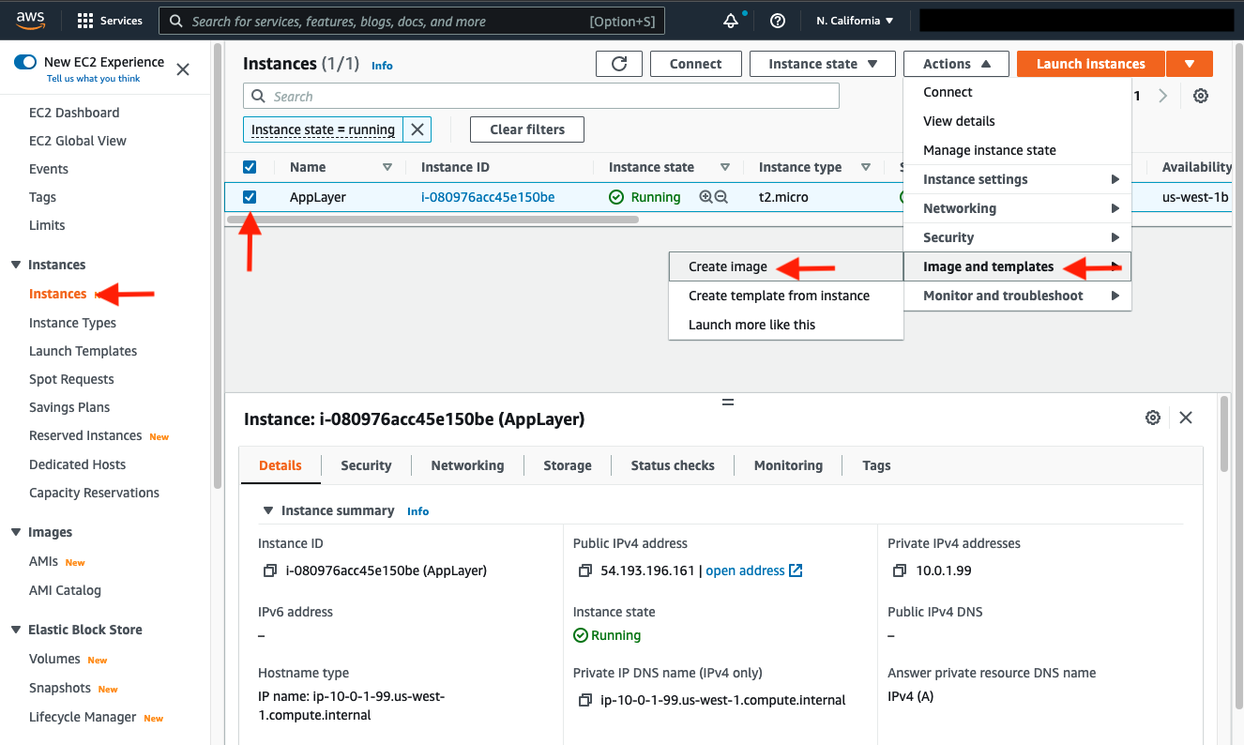The height and width of the screenshot is (745, 1244).
Task: Copy the private IP DNS name
Action: 585,700
